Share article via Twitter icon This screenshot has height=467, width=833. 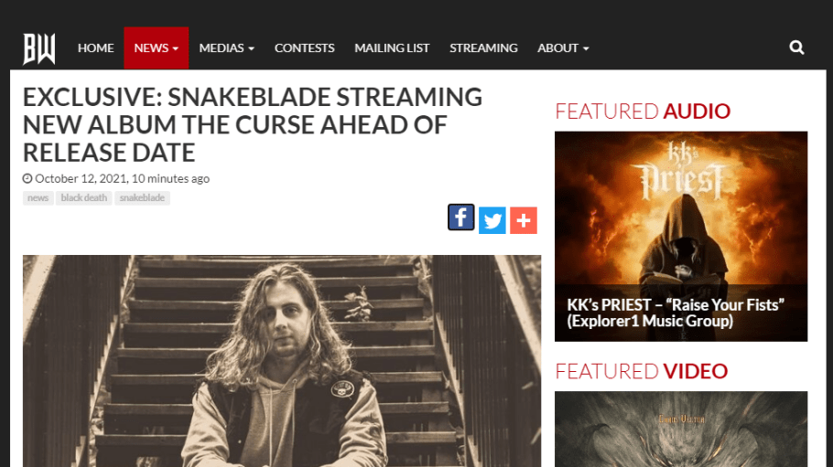(492, 220)
